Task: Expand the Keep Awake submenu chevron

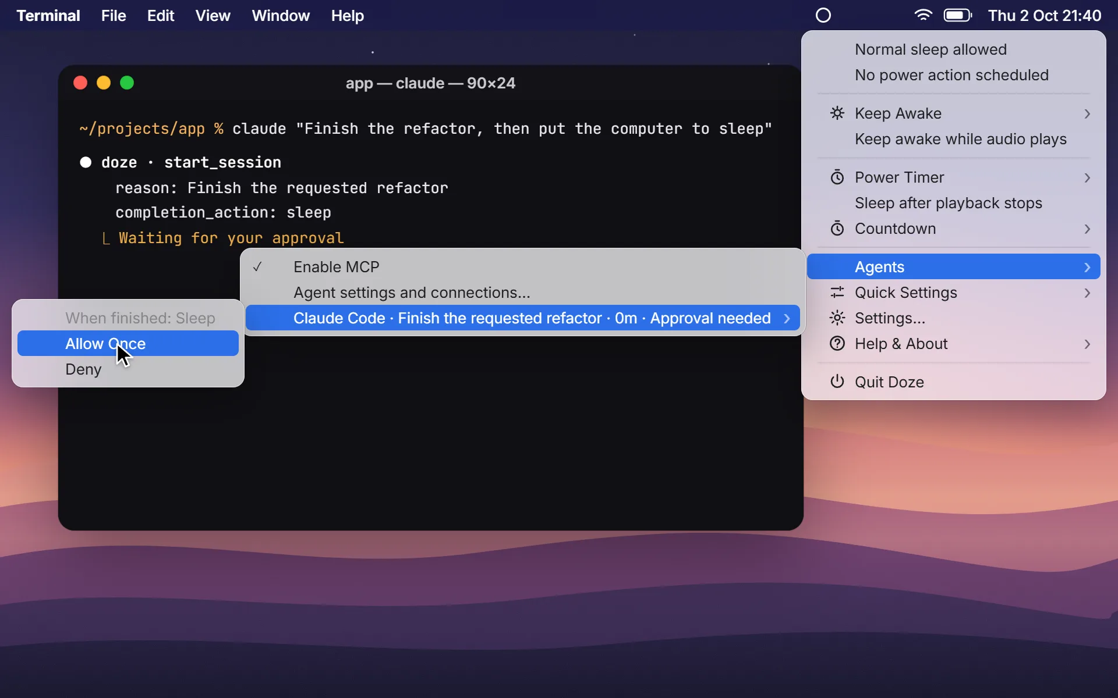Action: point(1087,113)
